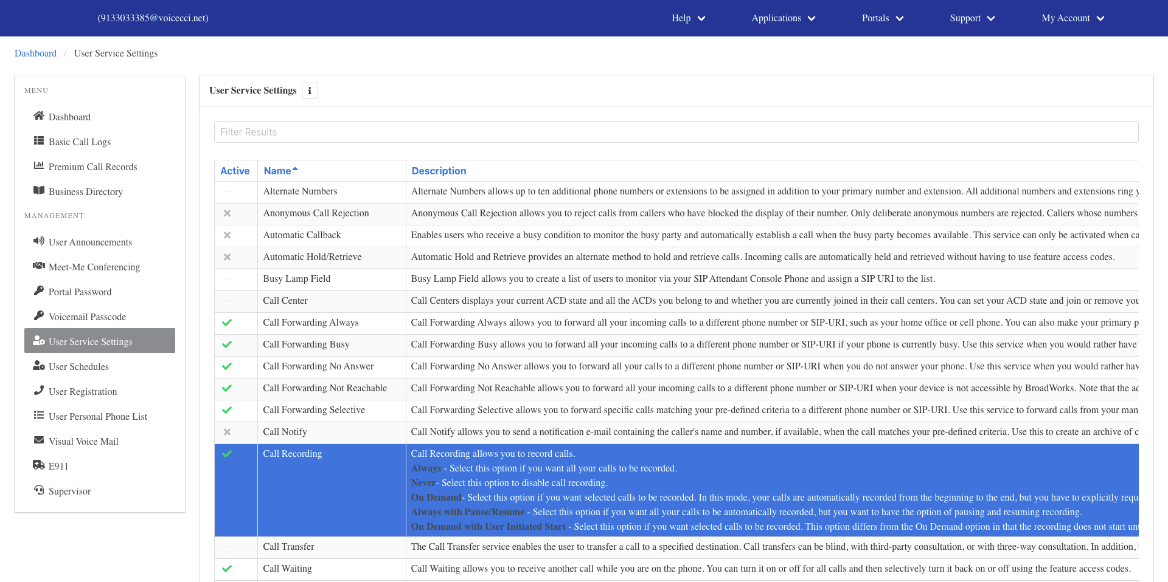Click the Business Directory book icon
The width and height of the screenshot is (1168, 582).
point(39,190)
